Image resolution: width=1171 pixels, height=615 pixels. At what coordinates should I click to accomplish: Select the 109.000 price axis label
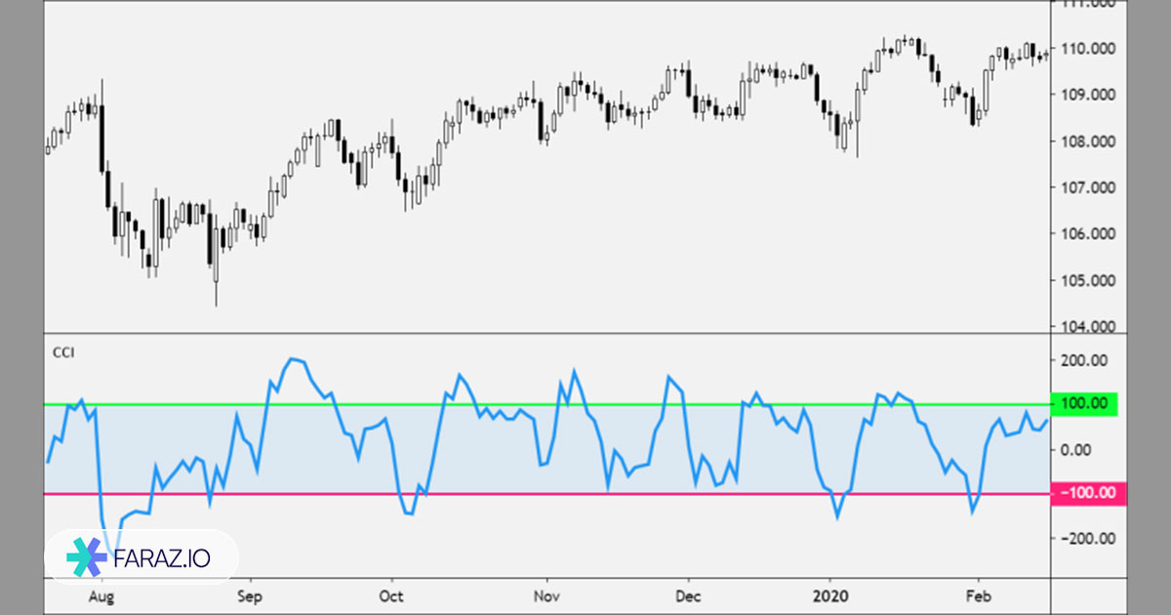coord(1086,96)
